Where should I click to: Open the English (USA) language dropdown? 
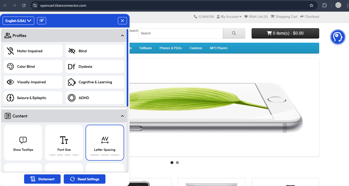click(x=18, y=21)
